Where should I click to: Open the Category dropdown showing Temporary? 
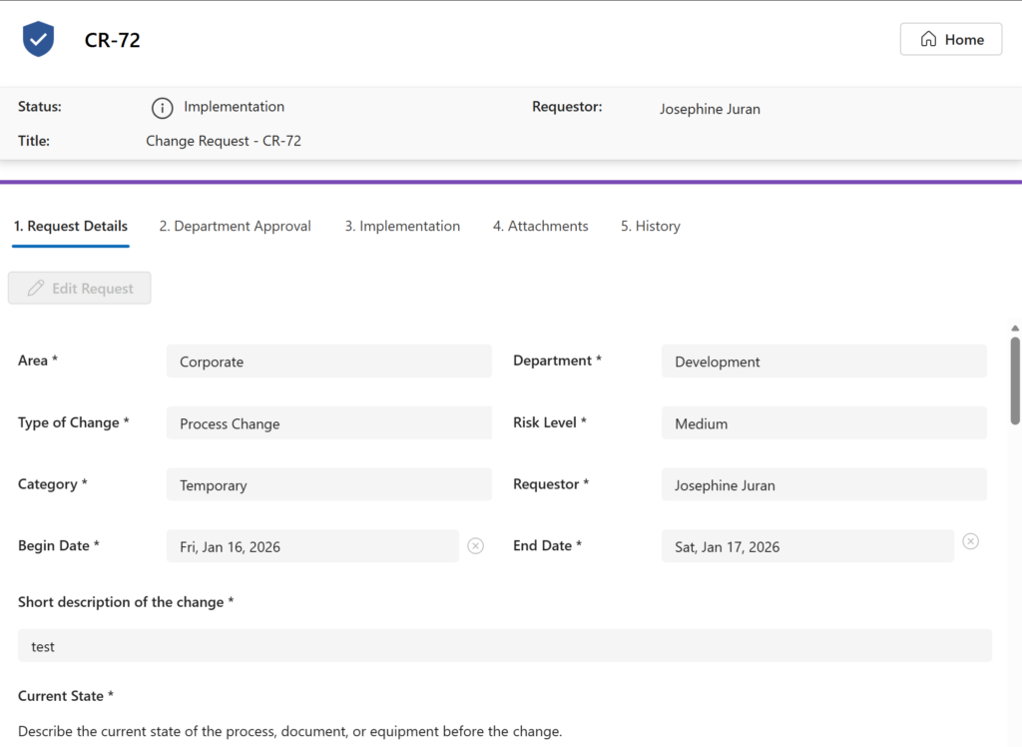coord(329,484)
